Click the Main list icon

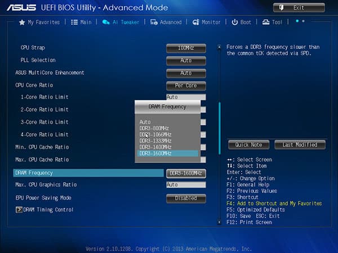click(x=74, y=22)
